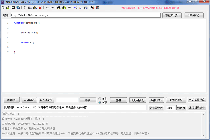Viewport: 210px width, 140px height.
Task: Open Find with the black binoculars icon
Action: point(59,8)
